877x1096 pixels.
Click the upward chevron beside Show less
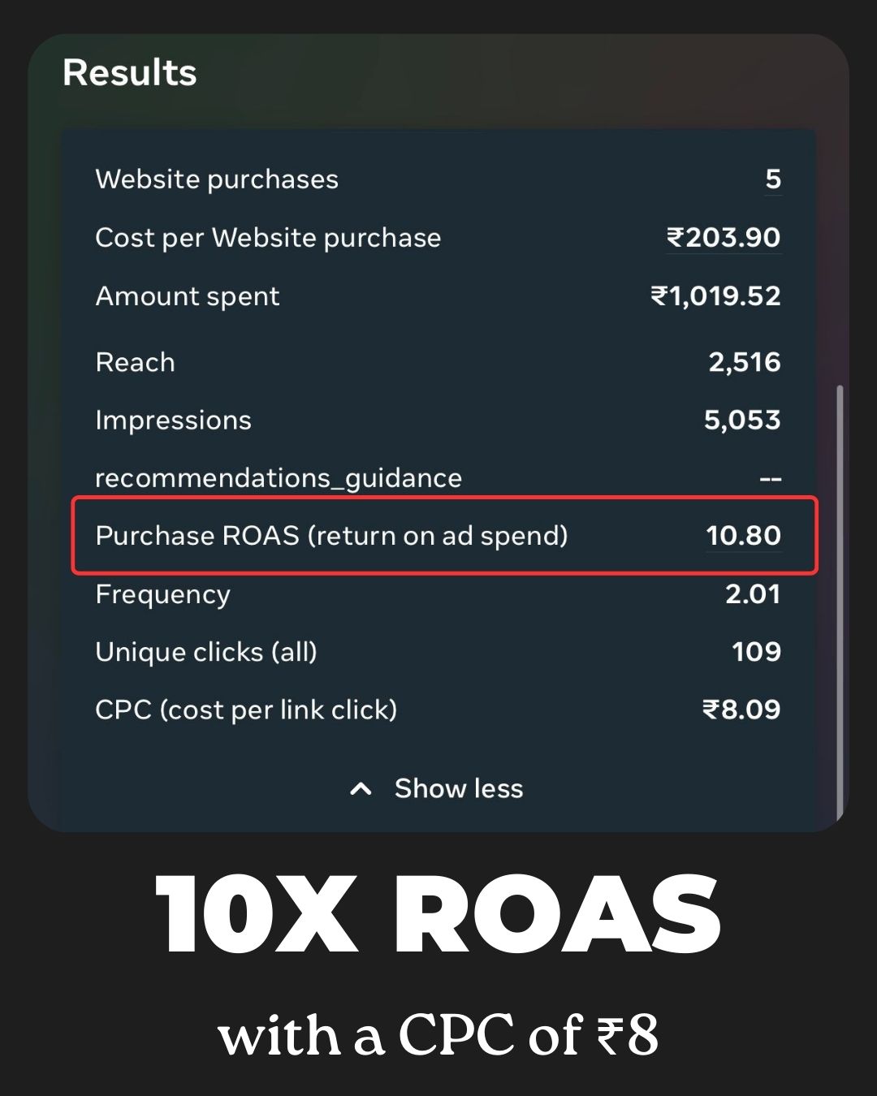coord(361,788)
